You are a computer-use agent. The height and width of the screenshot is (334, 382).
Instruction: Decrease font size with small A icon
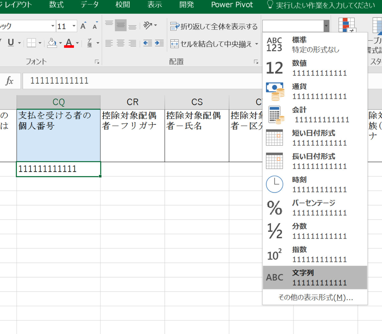point(95,26)
